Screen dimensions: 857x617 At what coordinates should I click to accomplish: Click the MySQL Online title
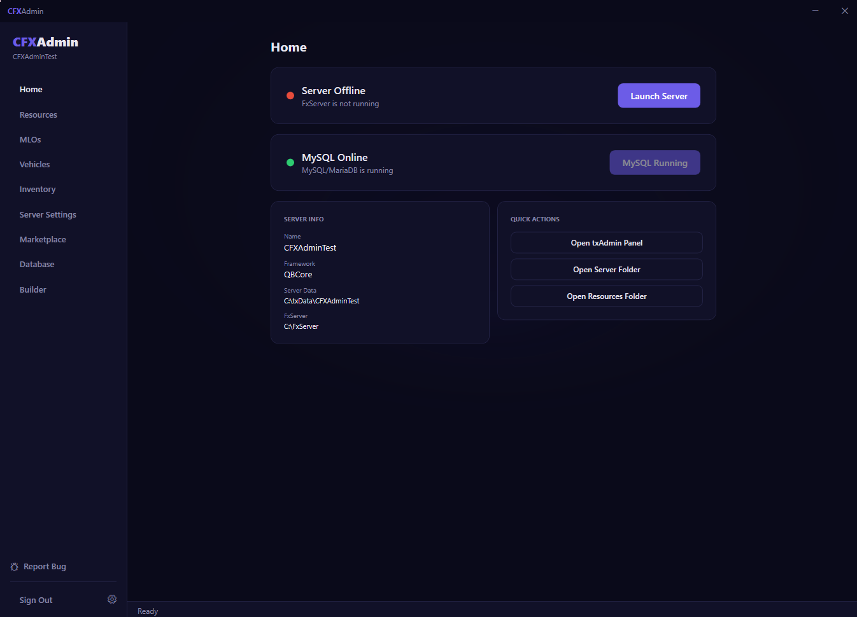pos(335,158)
